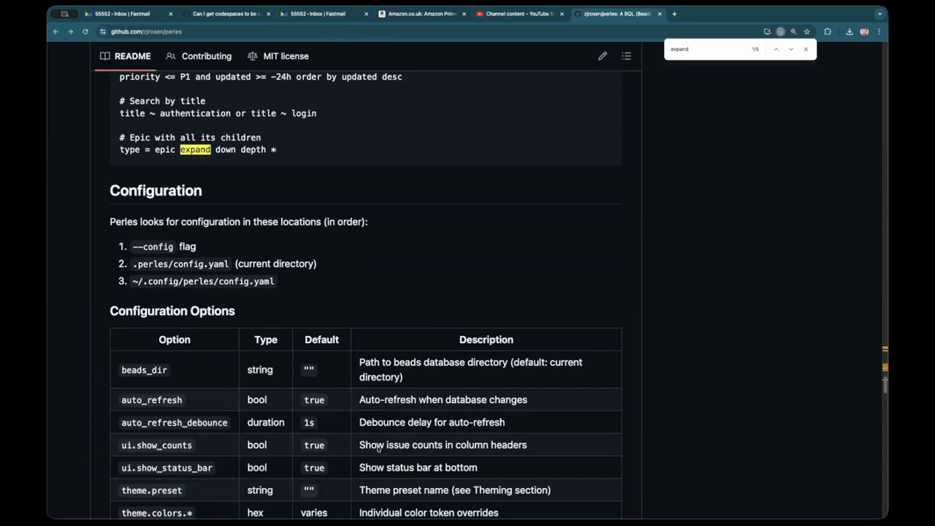Click the zoom magnifier icon in address bar
Screen dimensions: 935x526
tap(793, 31)
